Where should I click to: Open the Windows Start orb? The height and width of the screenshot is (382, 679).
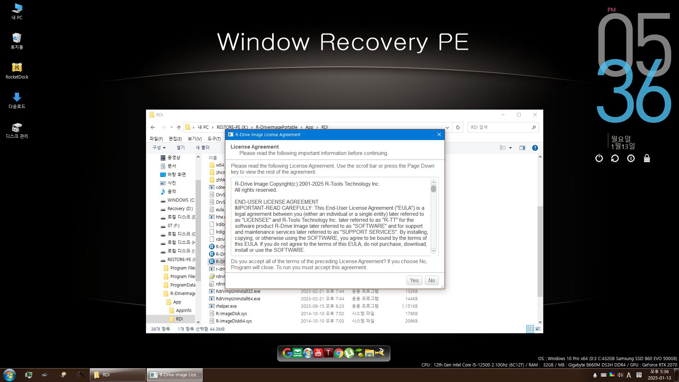9,375
